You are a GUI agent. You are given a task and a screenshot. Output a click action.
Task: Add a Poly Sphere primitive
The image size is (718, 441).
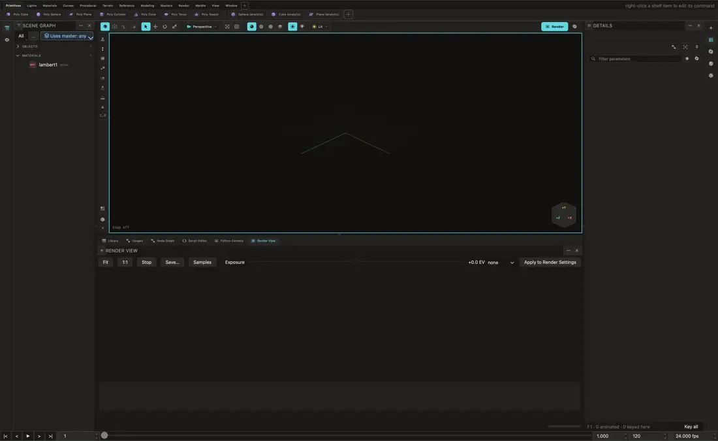pos(48,14)
